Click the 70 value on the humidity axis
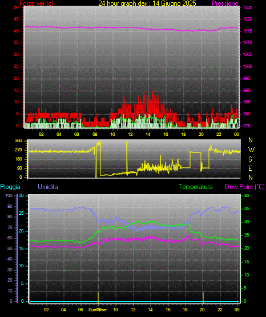The image size is (266, 317). point(10,227)
